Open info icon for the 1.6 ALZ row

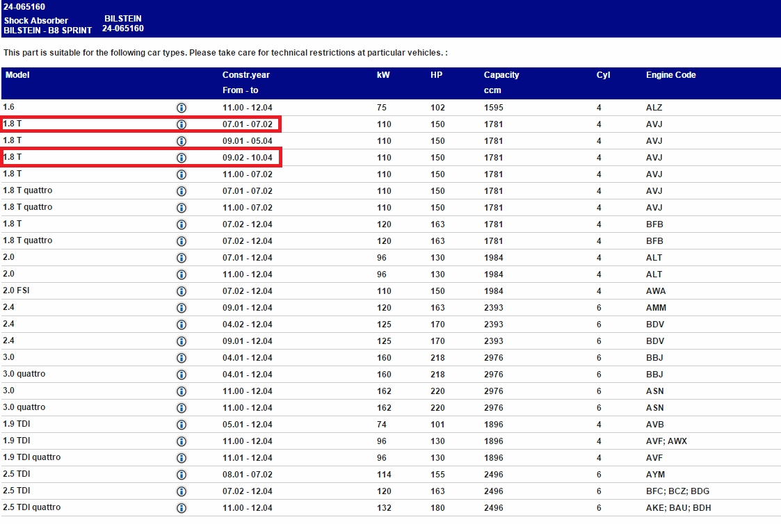[x=182, y=108]
